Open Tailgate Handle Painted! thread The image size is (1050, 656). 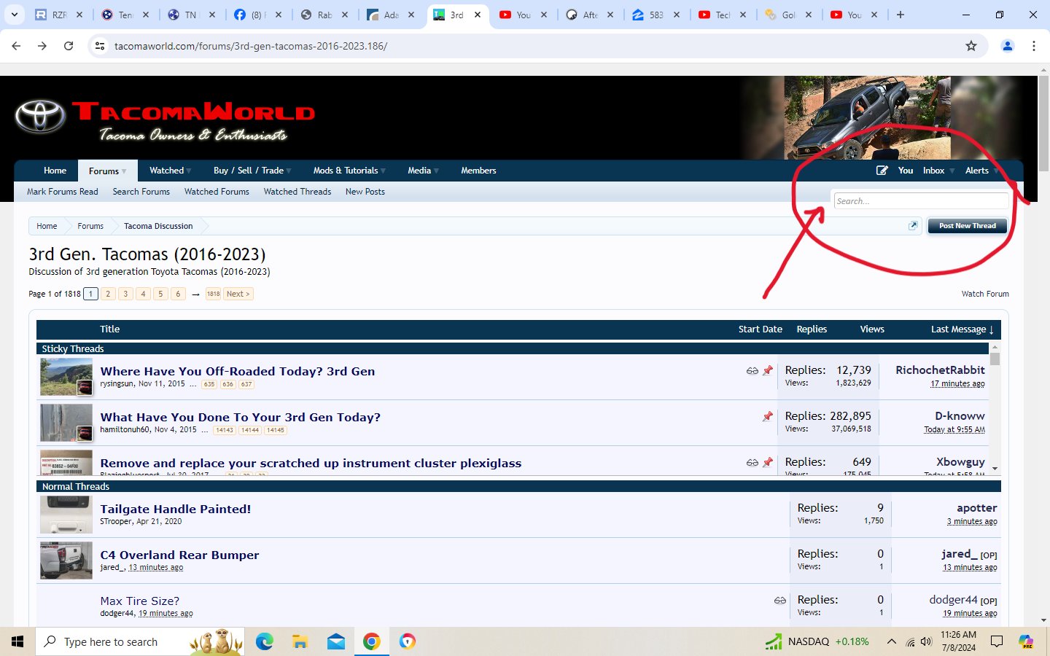click(x=176, y=509)
